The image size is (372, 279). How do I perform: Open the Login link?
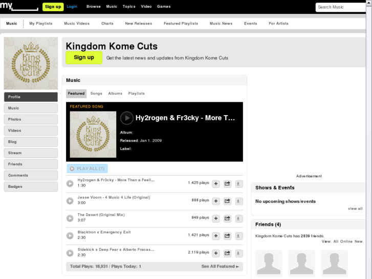72,7
